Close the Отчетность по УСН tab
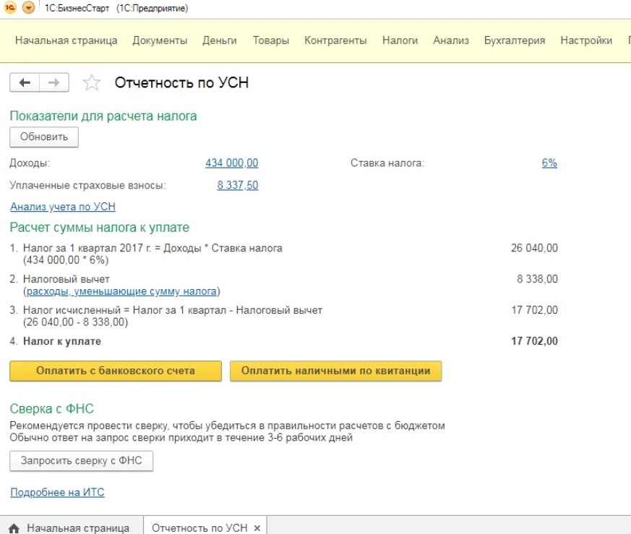 click(257, 527)
